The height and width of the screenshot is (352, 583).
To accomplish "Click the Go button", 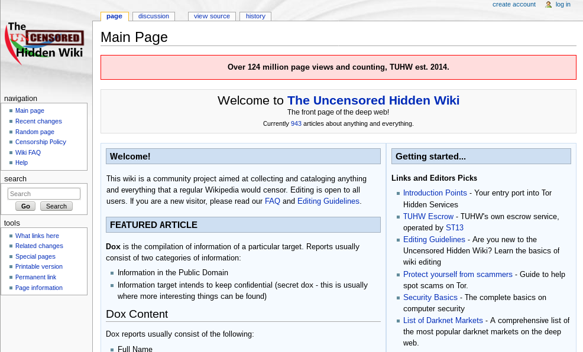I will pyautogui.click(x=25, y=206).
